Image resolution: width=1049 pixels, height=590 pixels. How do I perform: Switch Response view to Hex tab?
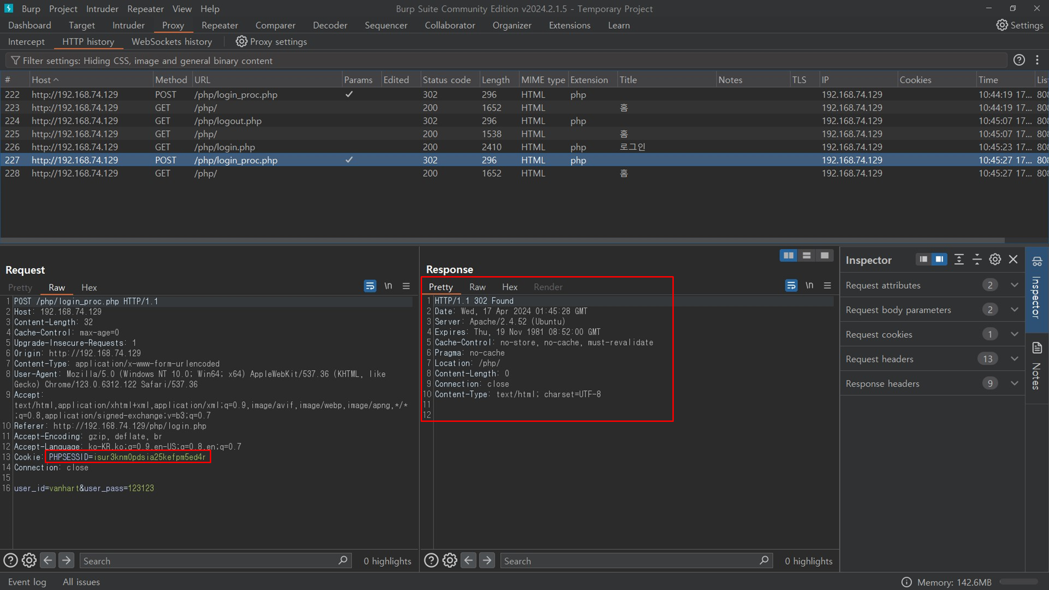point(509,287)
